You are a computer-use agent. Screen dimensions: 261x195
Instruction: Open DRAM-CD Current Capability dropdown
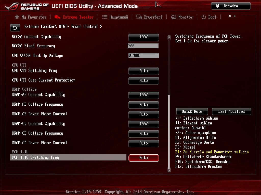pyautogui.click(x=144, y=124)
